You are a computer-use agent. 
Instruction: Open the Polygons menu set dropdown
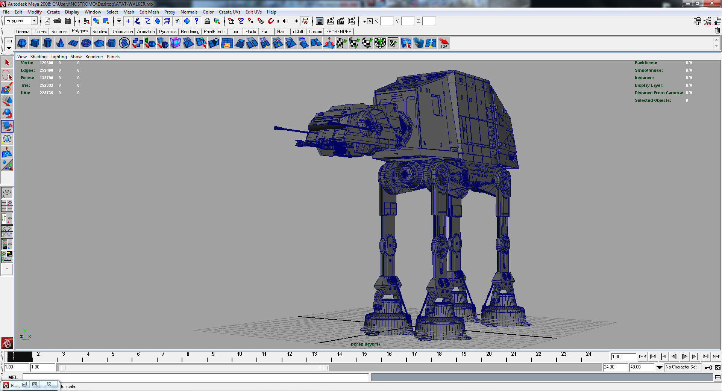click(34, 21)
